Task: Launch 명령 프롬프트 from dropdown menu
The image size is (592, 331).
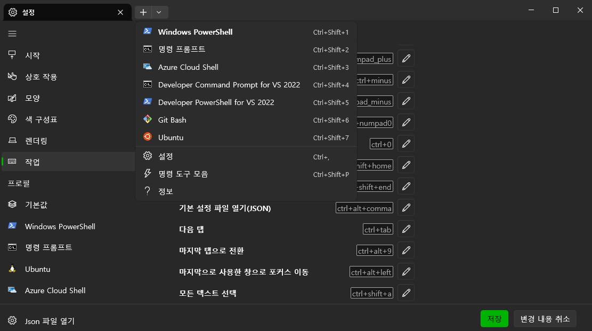Action: tap(246, 49)
